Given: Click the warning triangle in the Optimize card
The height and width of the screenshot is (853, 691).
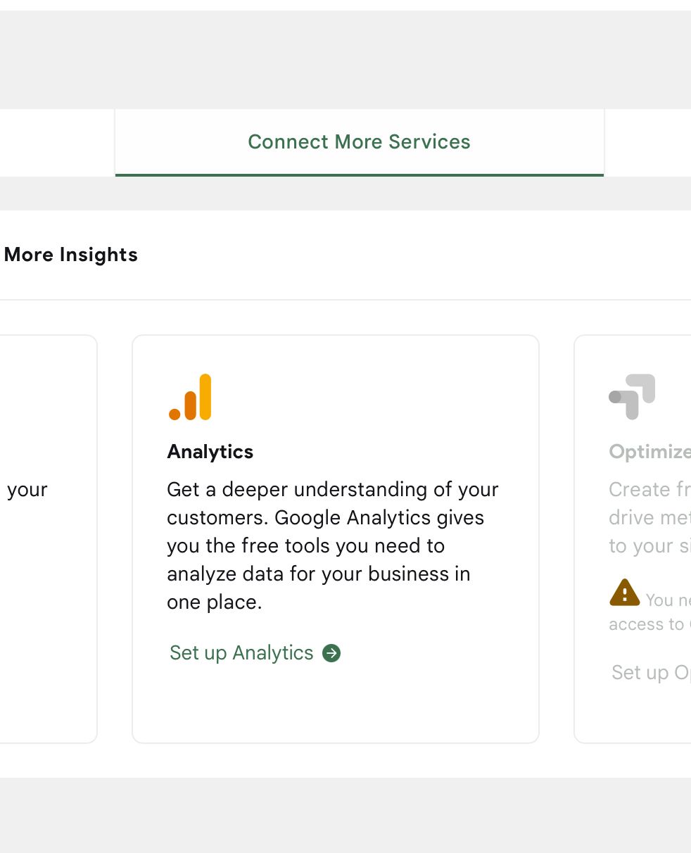Looking at the screenshot, I should (x=624, y=593).
